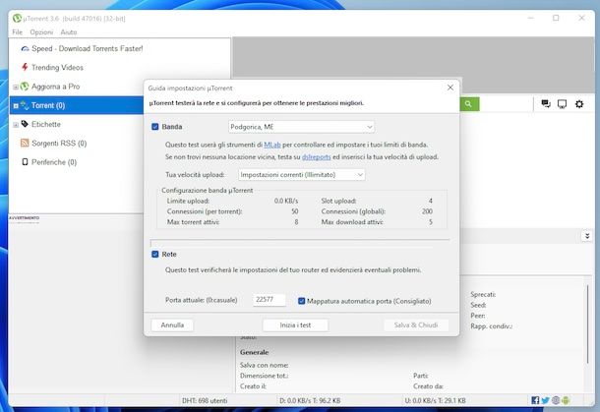
Task: Expand the Etichette tree node
Action: pos(16,125)
